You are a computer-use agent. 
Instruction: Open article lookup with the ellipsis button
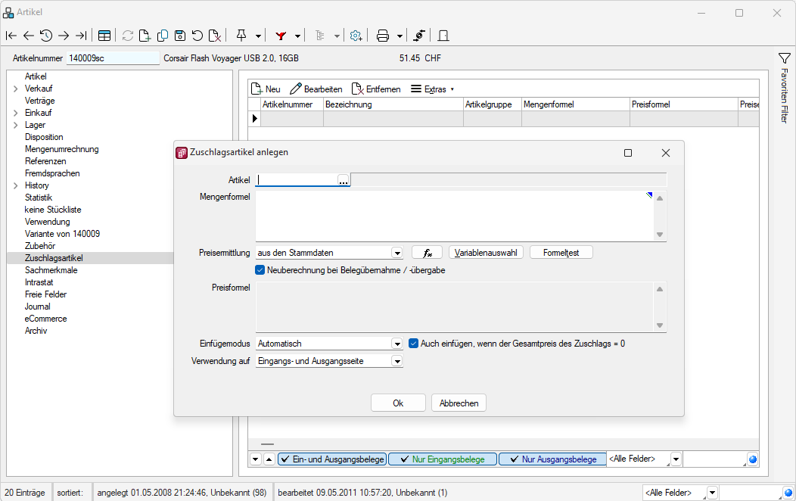(x=344, y=180)
